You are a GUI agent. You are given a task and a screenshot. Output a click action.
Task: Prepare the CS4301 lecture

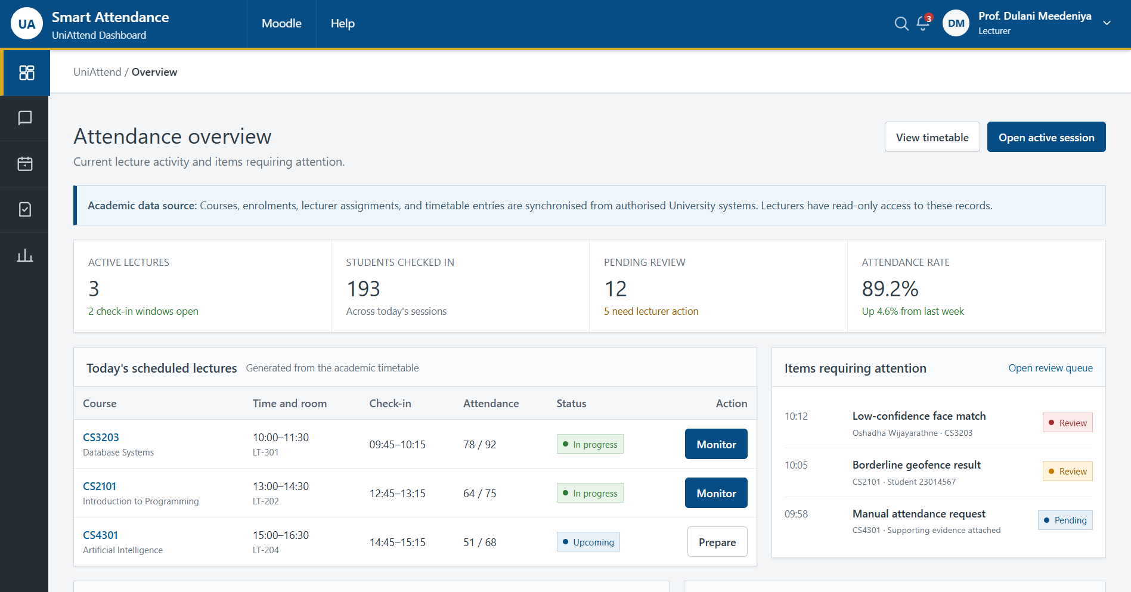[x=717, y=542]
